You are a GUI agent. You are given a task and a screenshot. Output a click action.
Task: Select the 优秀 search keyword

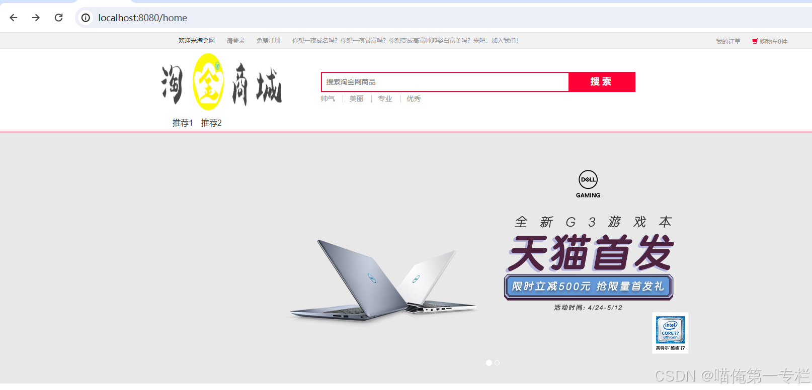(414, 99)
